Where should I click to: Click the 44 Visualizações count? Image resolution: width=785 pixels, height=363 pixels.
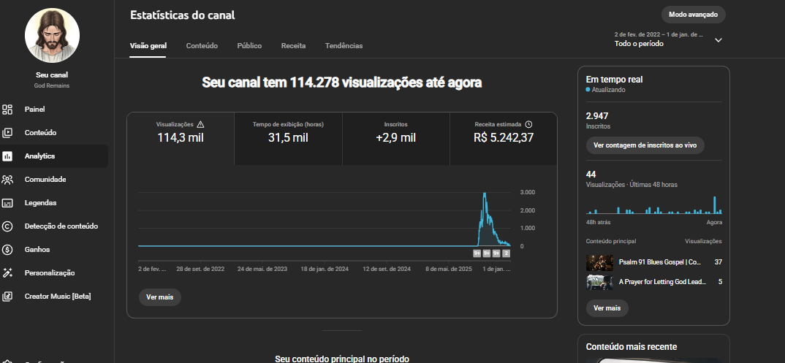click(x=591, y=175)
